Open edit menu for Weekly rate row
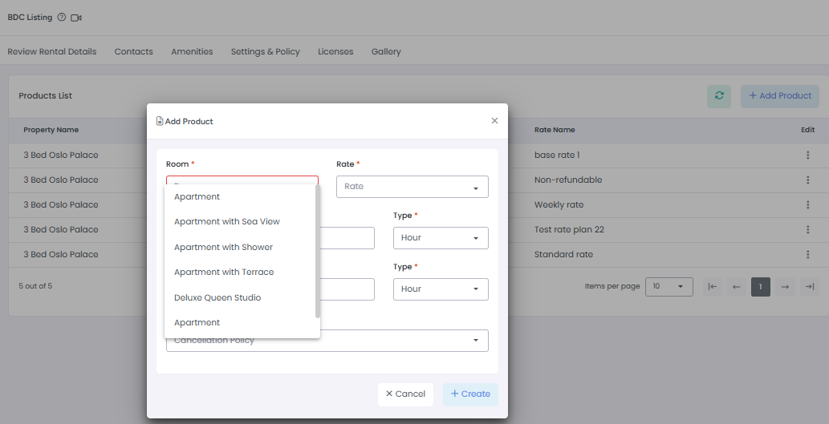 tap(807, 204)
